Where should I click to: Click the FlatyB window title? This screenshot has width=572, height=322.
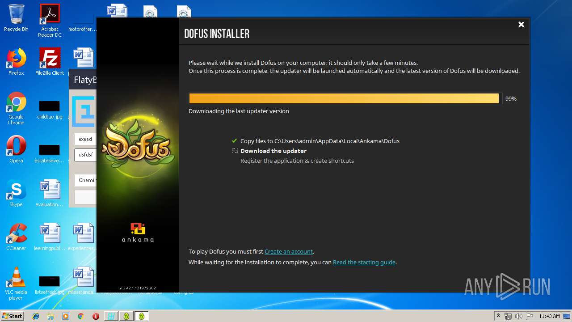[85, 80]
